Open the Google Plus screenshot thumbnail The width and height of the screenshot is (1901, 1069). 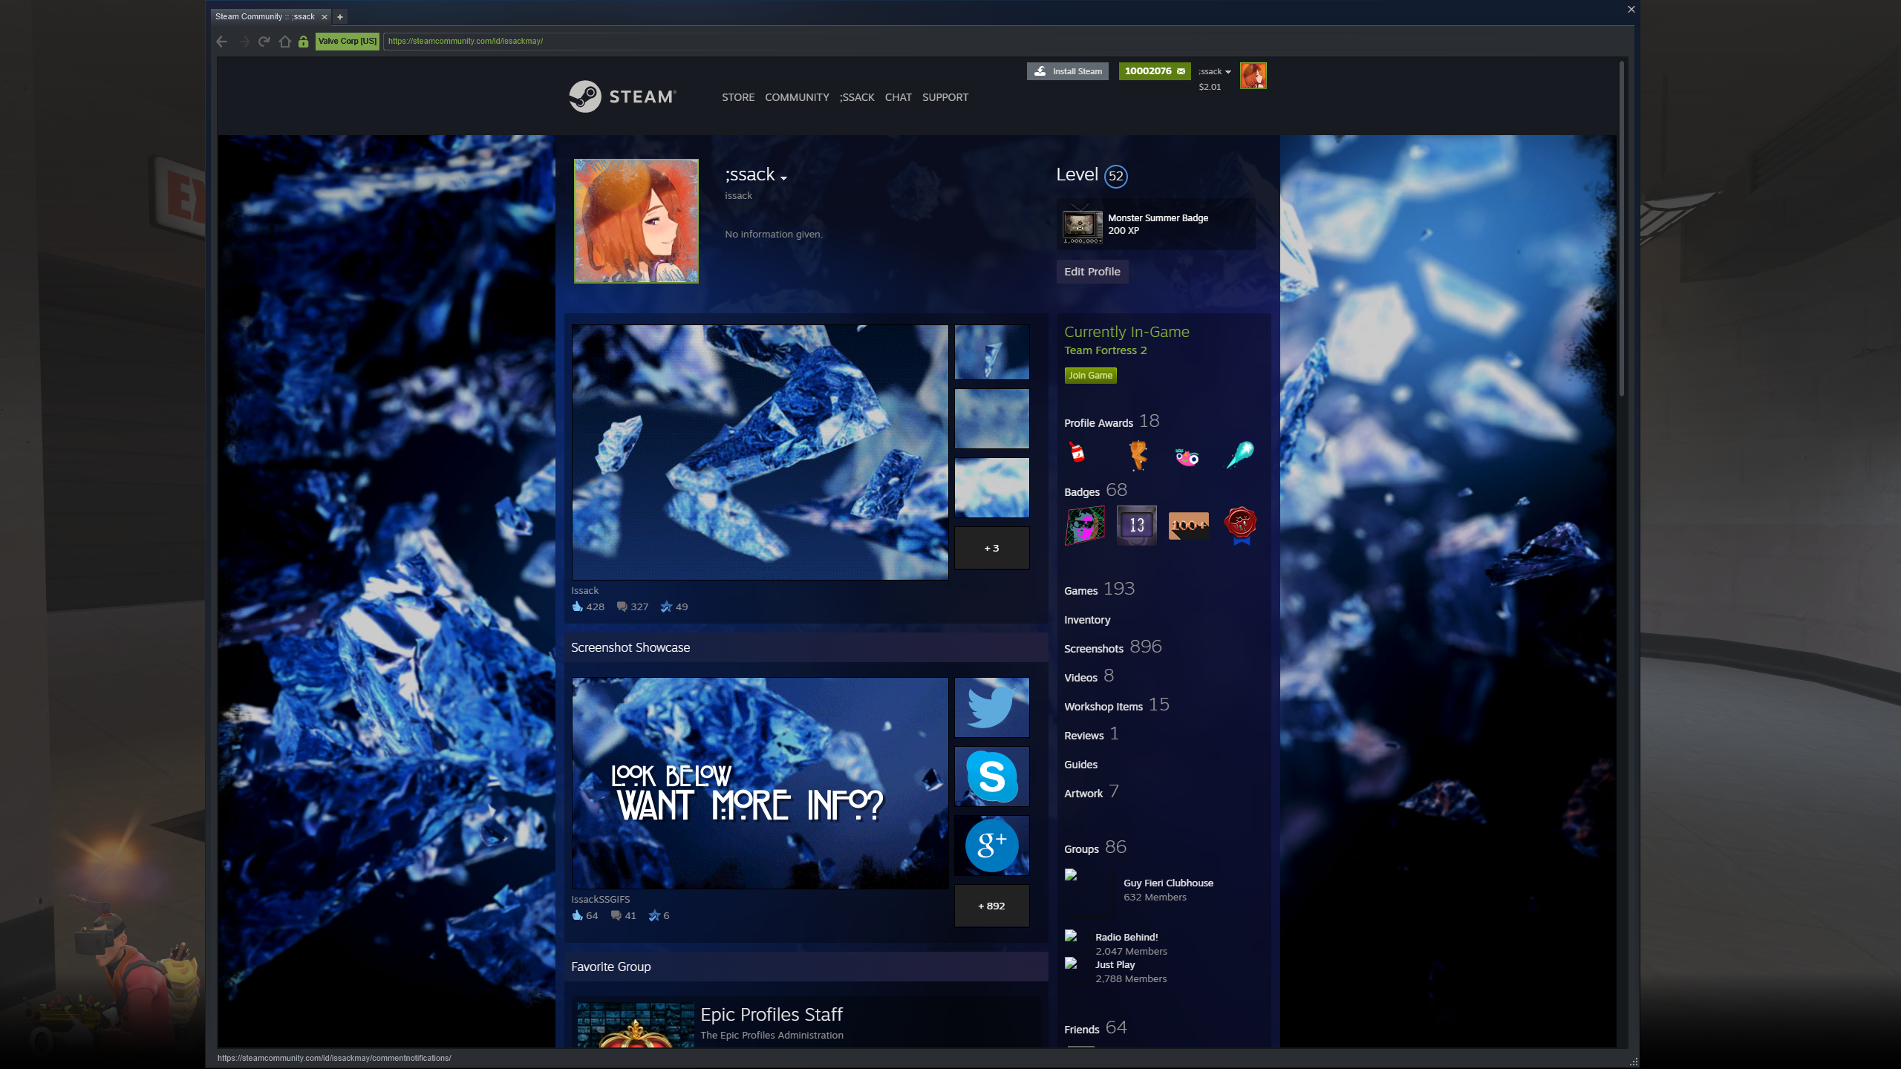tap(991, 845)
